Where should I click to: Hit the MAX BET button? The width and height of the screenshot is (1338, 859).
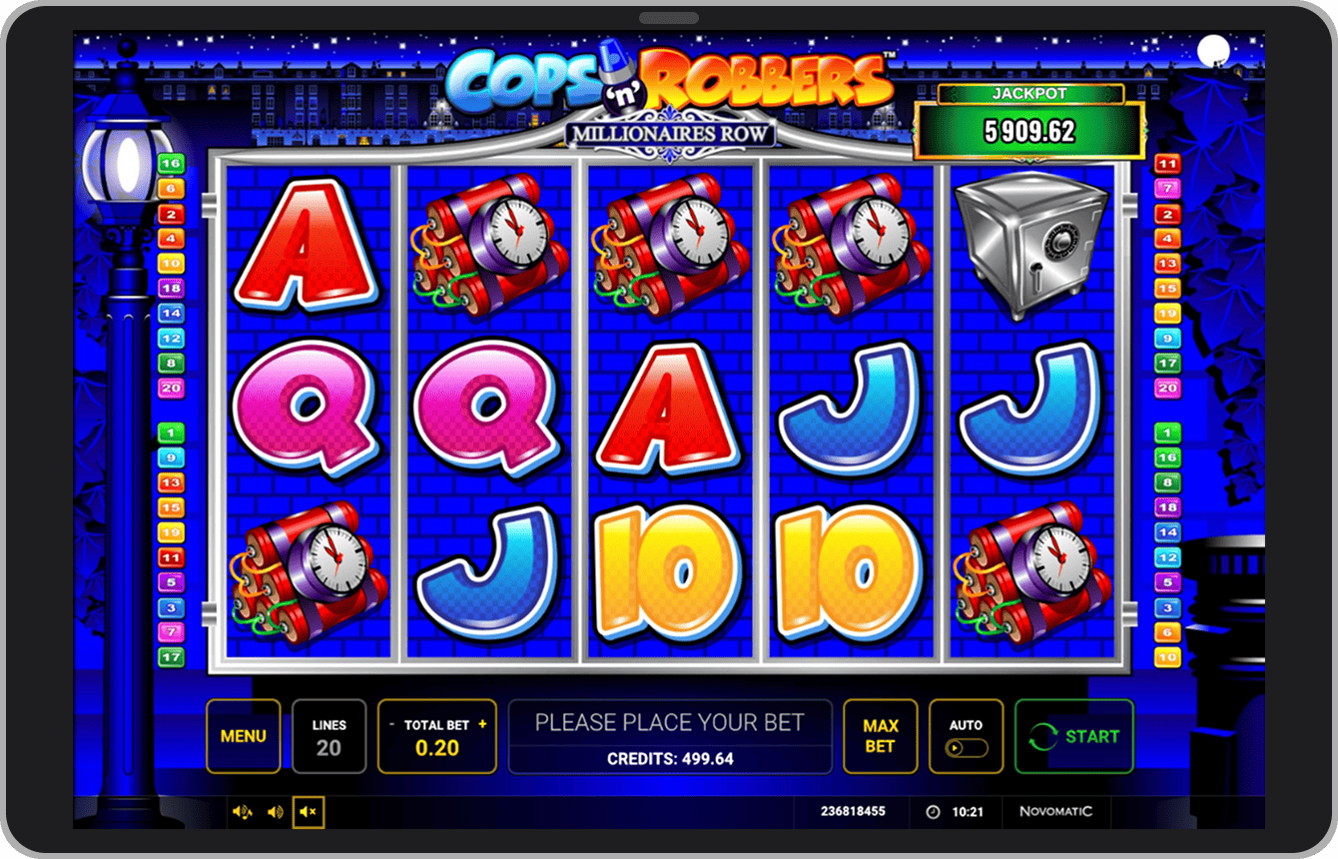(x=880, y=736)
